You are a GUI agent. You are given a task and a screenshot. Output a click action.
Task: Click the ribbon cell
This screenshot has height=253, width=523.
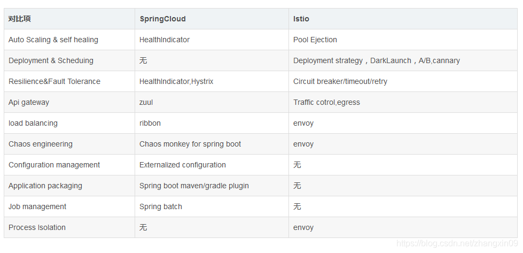click(150, 123)
